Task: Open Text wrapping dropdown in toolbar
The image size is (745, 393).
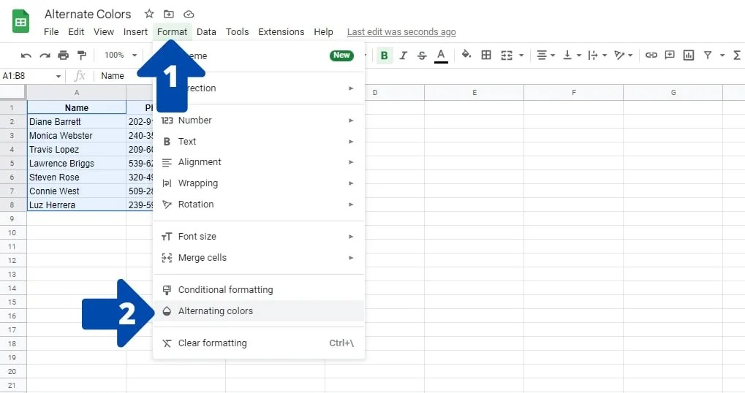Action: coord(597,56)
